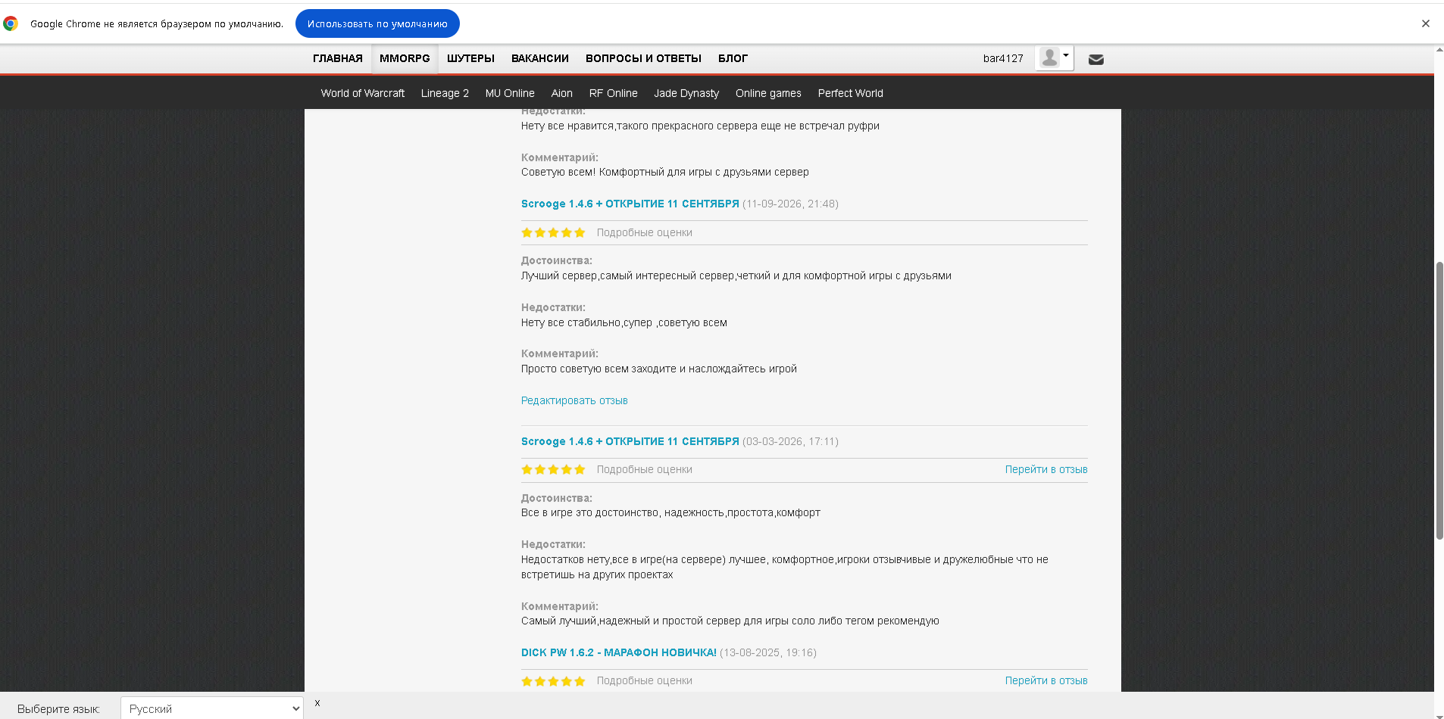Open RF Online submenu link
The height and width of the screenshot is (719, 1444).
coord(613,93)
